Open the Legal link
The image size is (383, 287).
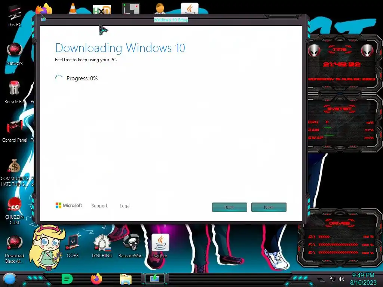click(125, 206)
